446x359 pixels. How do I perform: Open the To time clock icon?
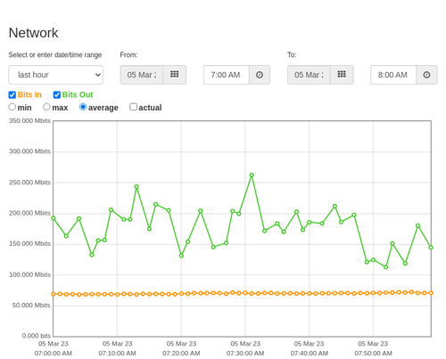(426, 75)
